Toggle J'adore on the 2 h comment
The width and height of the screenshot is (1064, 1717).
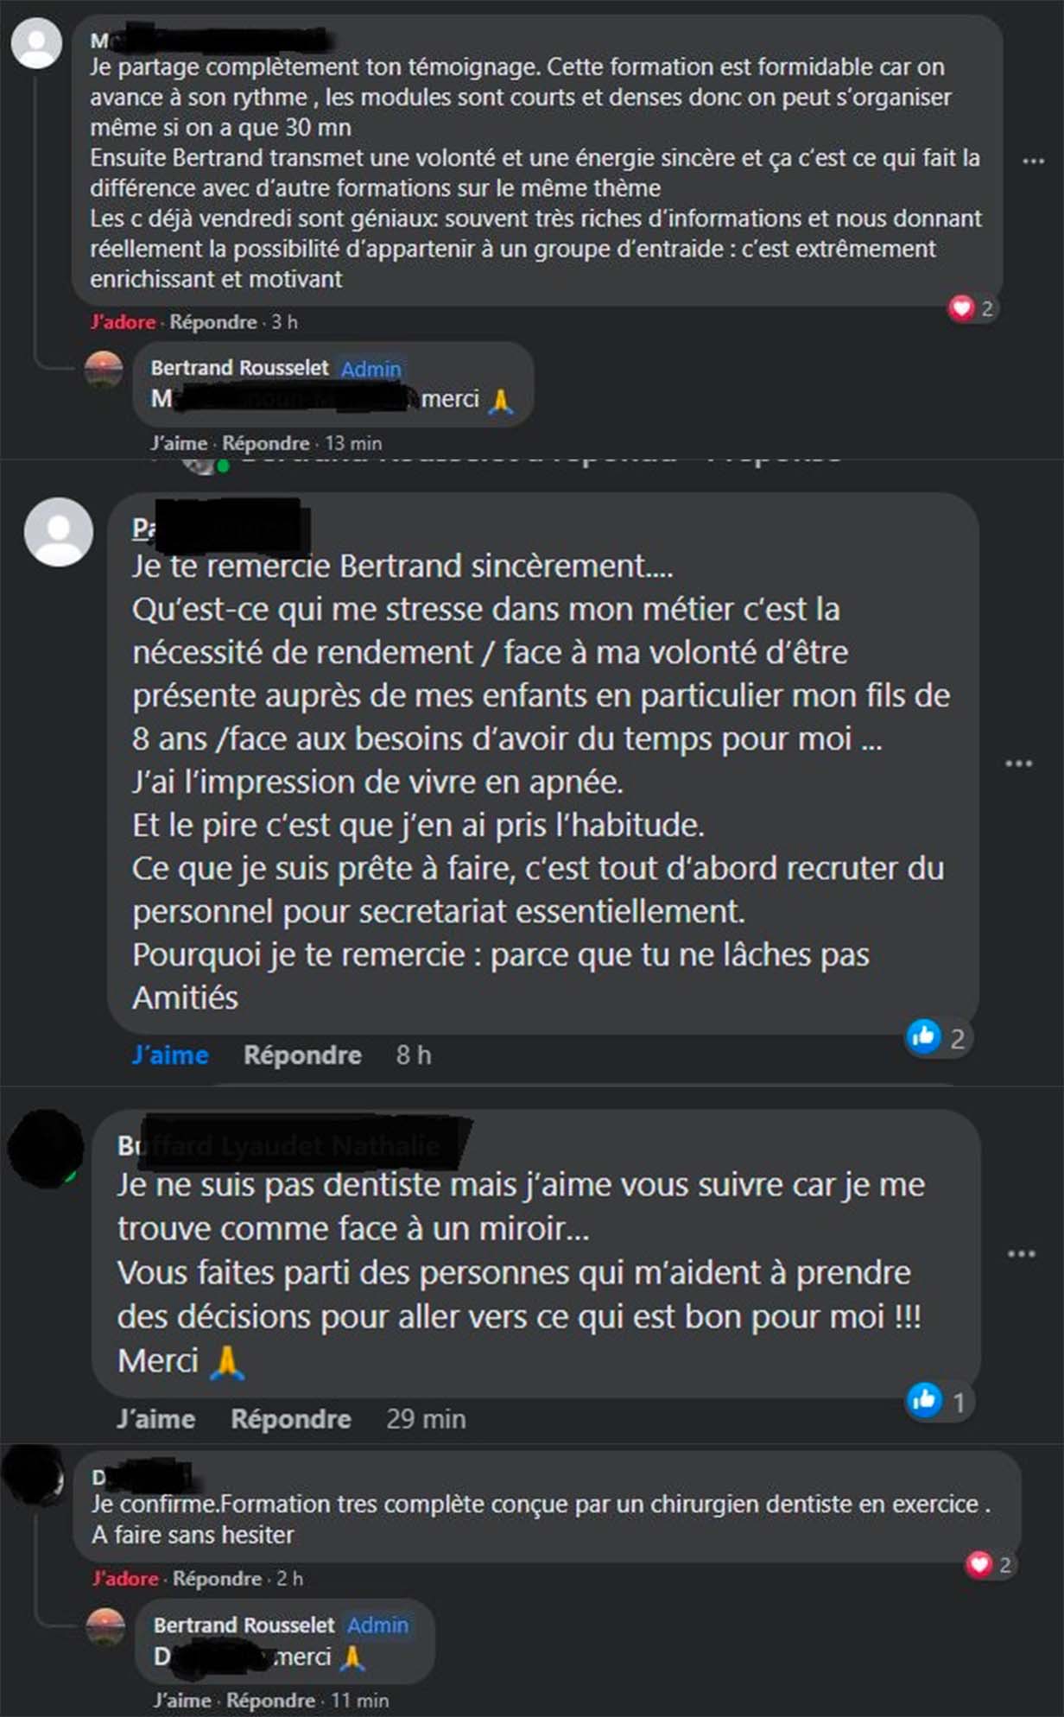pos(125,1579)
